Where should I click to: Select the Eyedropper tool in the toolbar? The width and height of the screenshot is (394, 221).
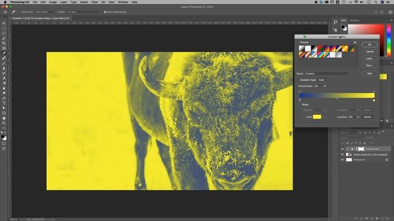(4, 53)
